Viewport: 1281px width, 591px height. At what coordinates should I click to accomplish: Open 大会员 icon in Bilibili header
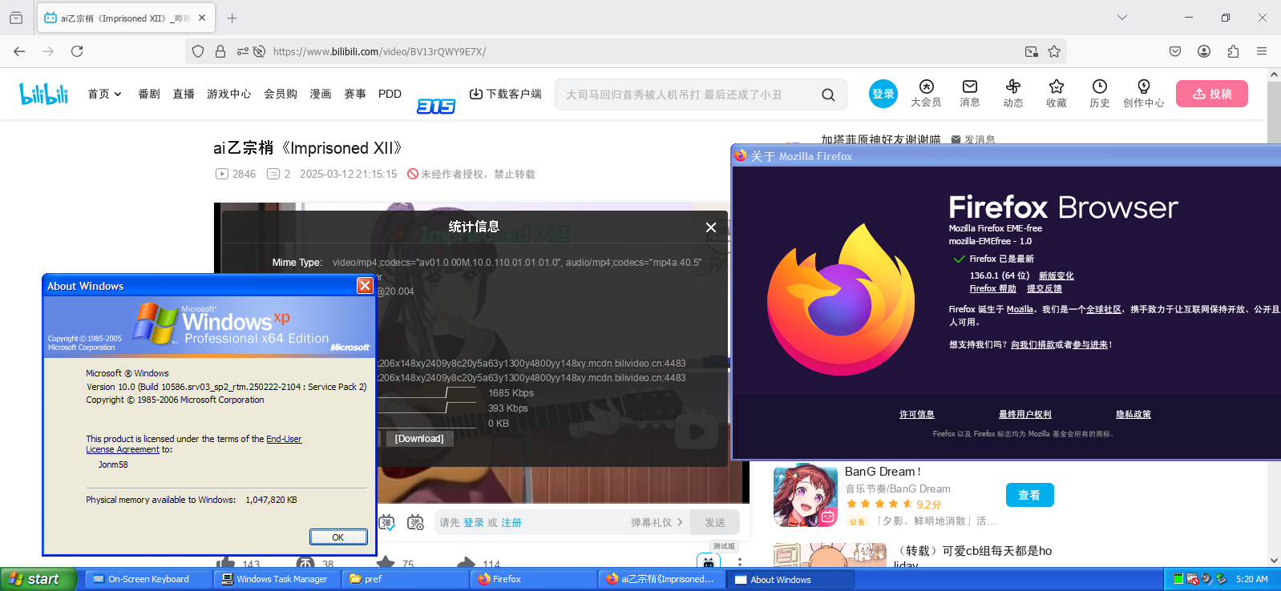(x=926, y=86)
